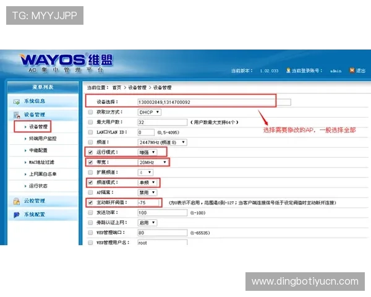
Task: Click the 设备管理 section icon in the sidebar
Action: pyautogui.click(x=17, y=115)
